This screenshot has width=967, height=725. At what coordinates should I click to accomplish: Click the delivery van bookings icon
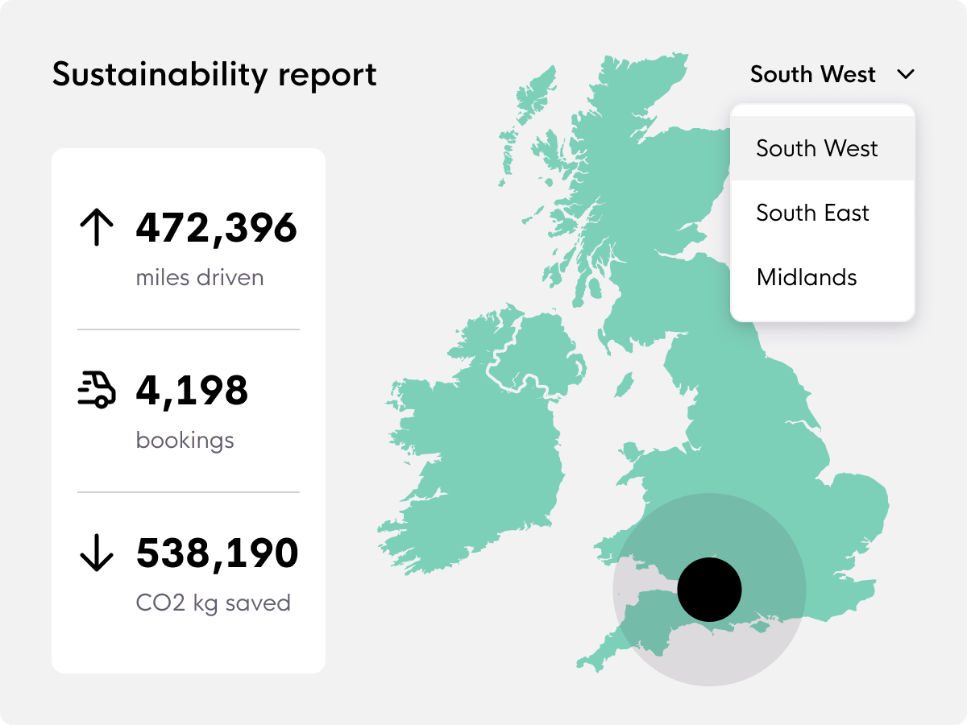click(x=97, y=390)
